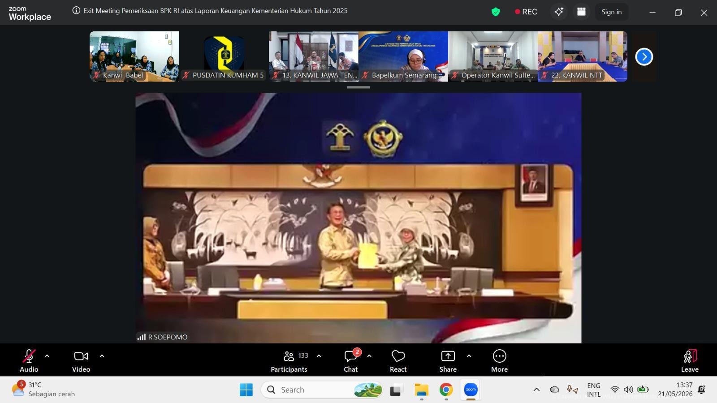Unmute microphone with the Audio button
Viewport: 717px width, 403px height.
click(29, 360)
